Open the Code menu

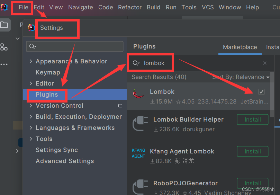tap(106, 7)
